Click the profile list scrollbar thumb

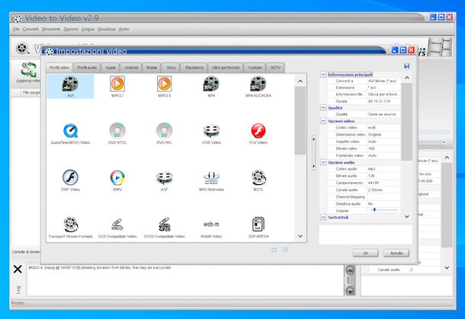[x=300, y=120]
